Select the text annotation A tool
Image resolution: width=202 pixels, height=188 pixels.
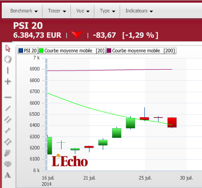point(8,175)
